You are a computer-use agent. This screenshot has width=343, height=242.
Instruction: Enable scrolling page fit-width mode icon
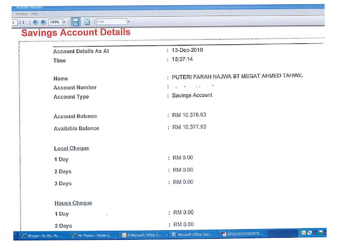click(x=76, y=22)
